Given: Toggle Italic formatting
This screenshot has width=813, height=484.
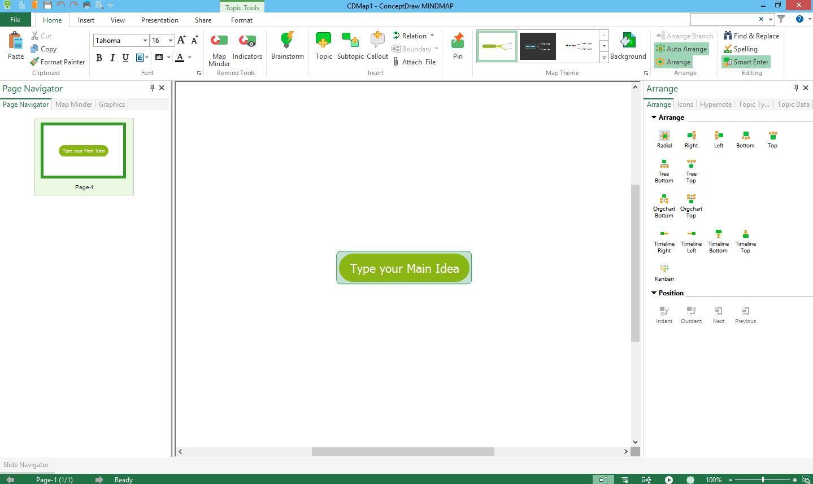Looking at the screenshot, I should 112,58.
